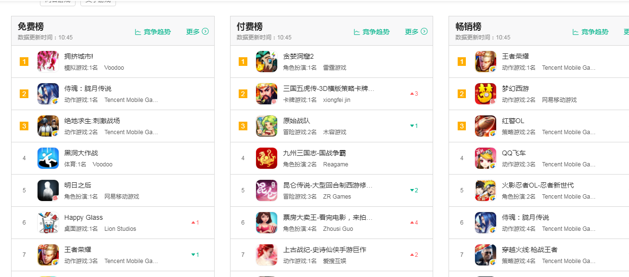The image size is (629, 277).
Task: Open the 上古战纪-史诗仙侠手游巨作 title link
Action: coord(325,250)
